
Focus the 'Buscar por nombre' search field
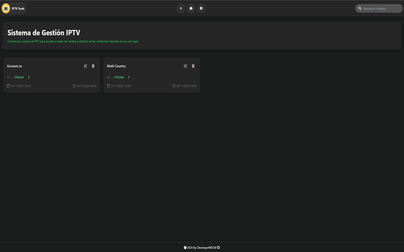coord(379,9)
